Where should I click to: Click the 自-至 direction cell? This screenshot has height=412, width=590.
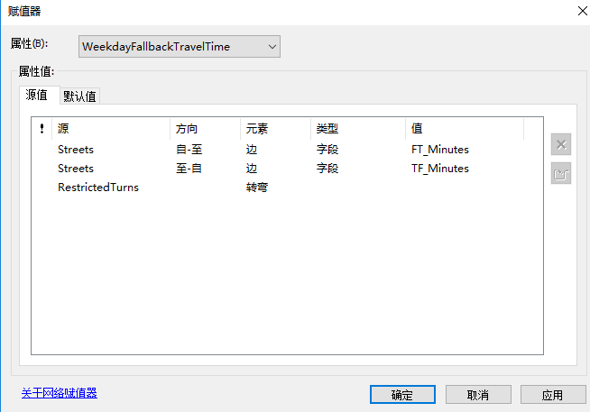189,150
